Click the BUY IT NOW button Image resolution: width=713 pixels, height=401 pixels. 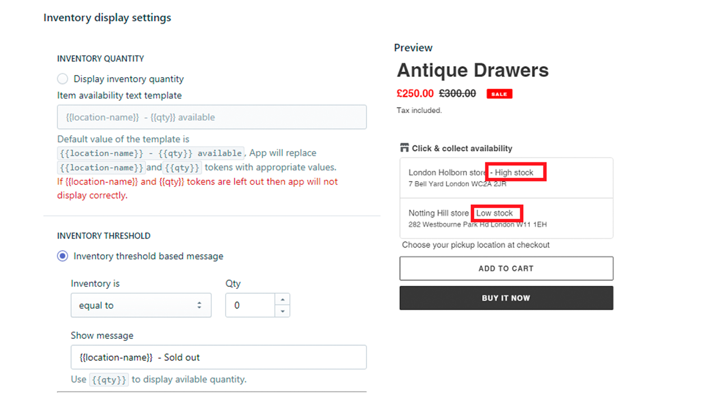(506, 298)
